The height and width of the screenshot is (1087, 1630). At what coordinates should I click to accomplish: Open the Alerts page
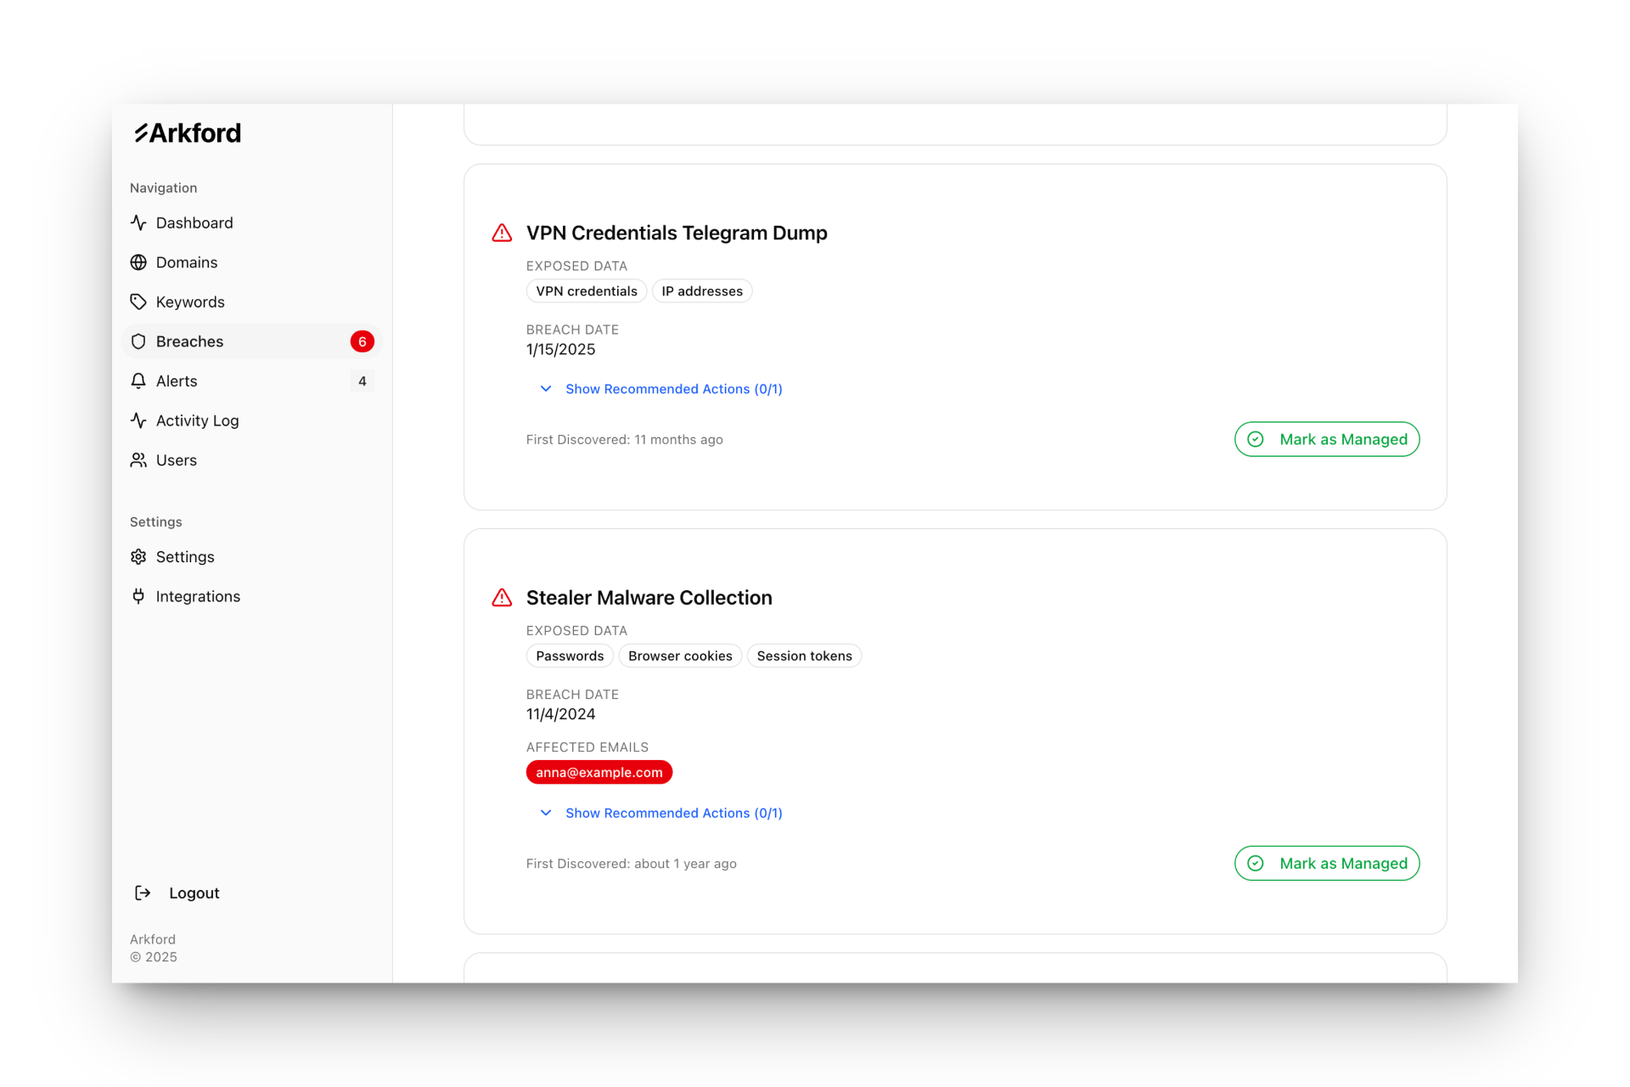[x=177, y=381]
